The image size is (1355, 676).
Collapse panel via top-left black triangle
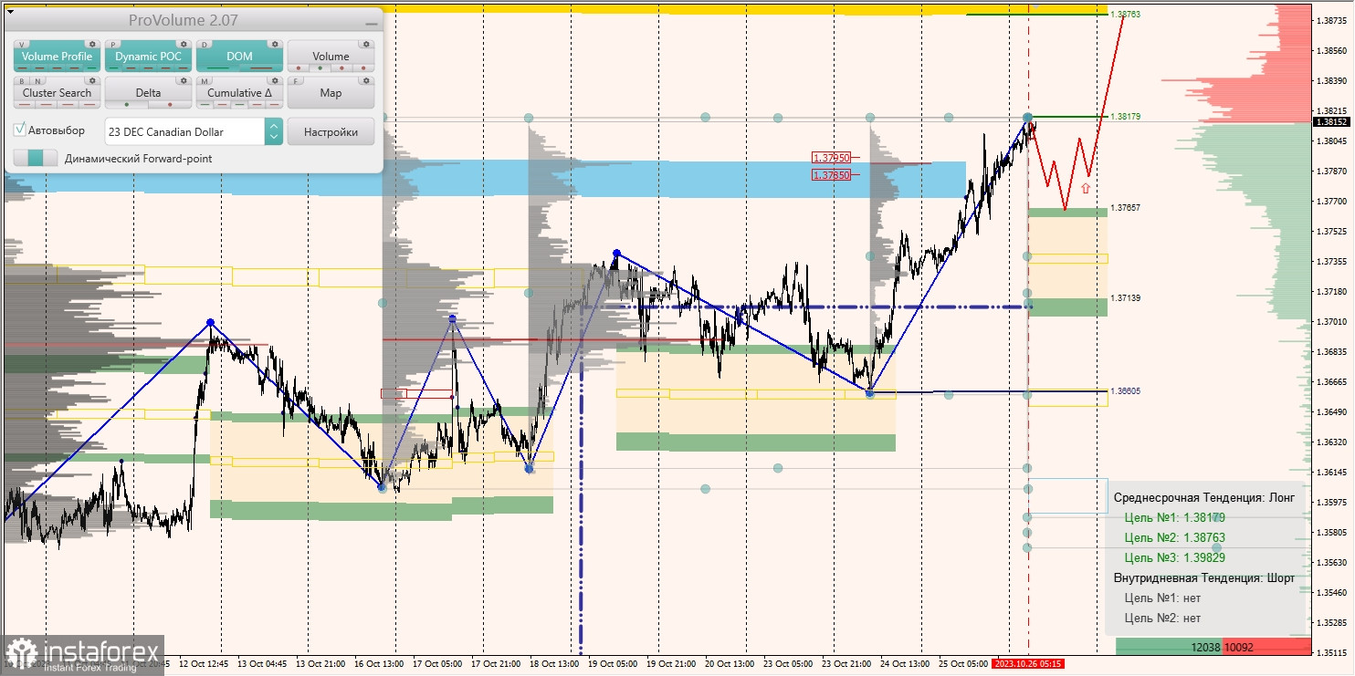point(10,12)
